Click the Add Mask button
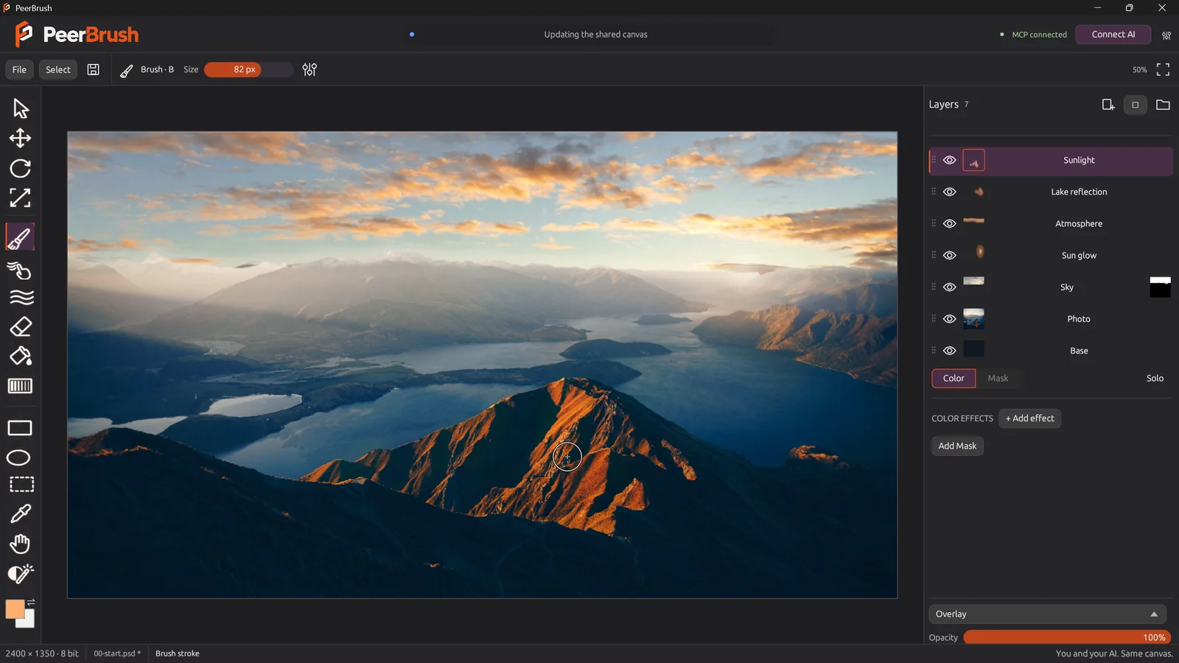 coord(957,446)
